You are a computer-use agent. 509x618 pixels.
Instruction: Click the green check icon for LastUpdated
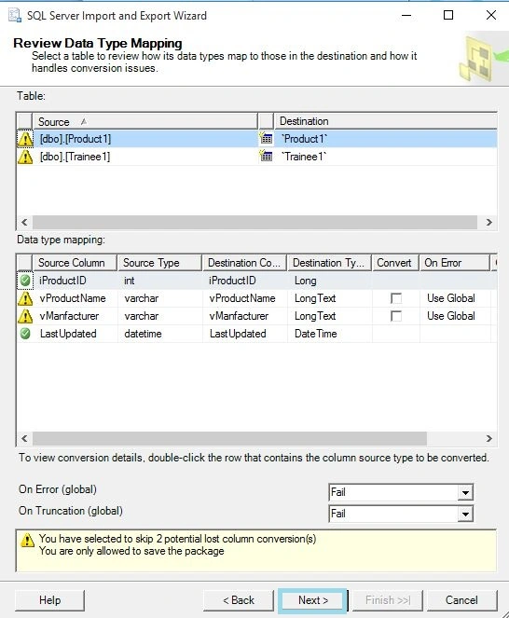[x=25, y=334]
